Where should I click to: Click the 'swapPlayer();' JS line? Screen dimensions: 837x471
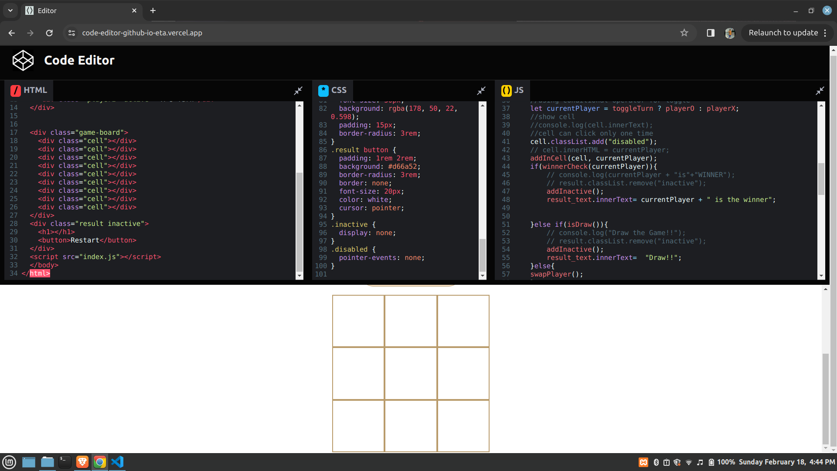pos(557,274)
